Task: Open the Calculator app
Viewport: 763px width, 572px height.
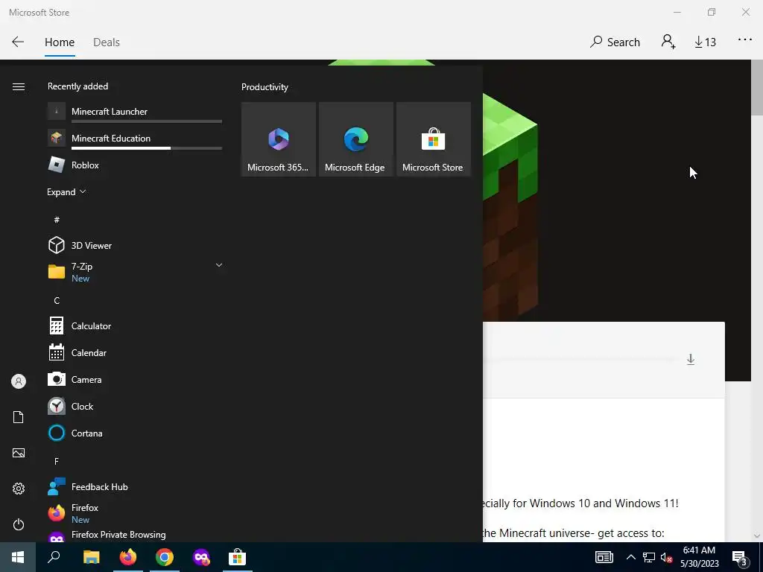Action: click(x=135, y=326)
